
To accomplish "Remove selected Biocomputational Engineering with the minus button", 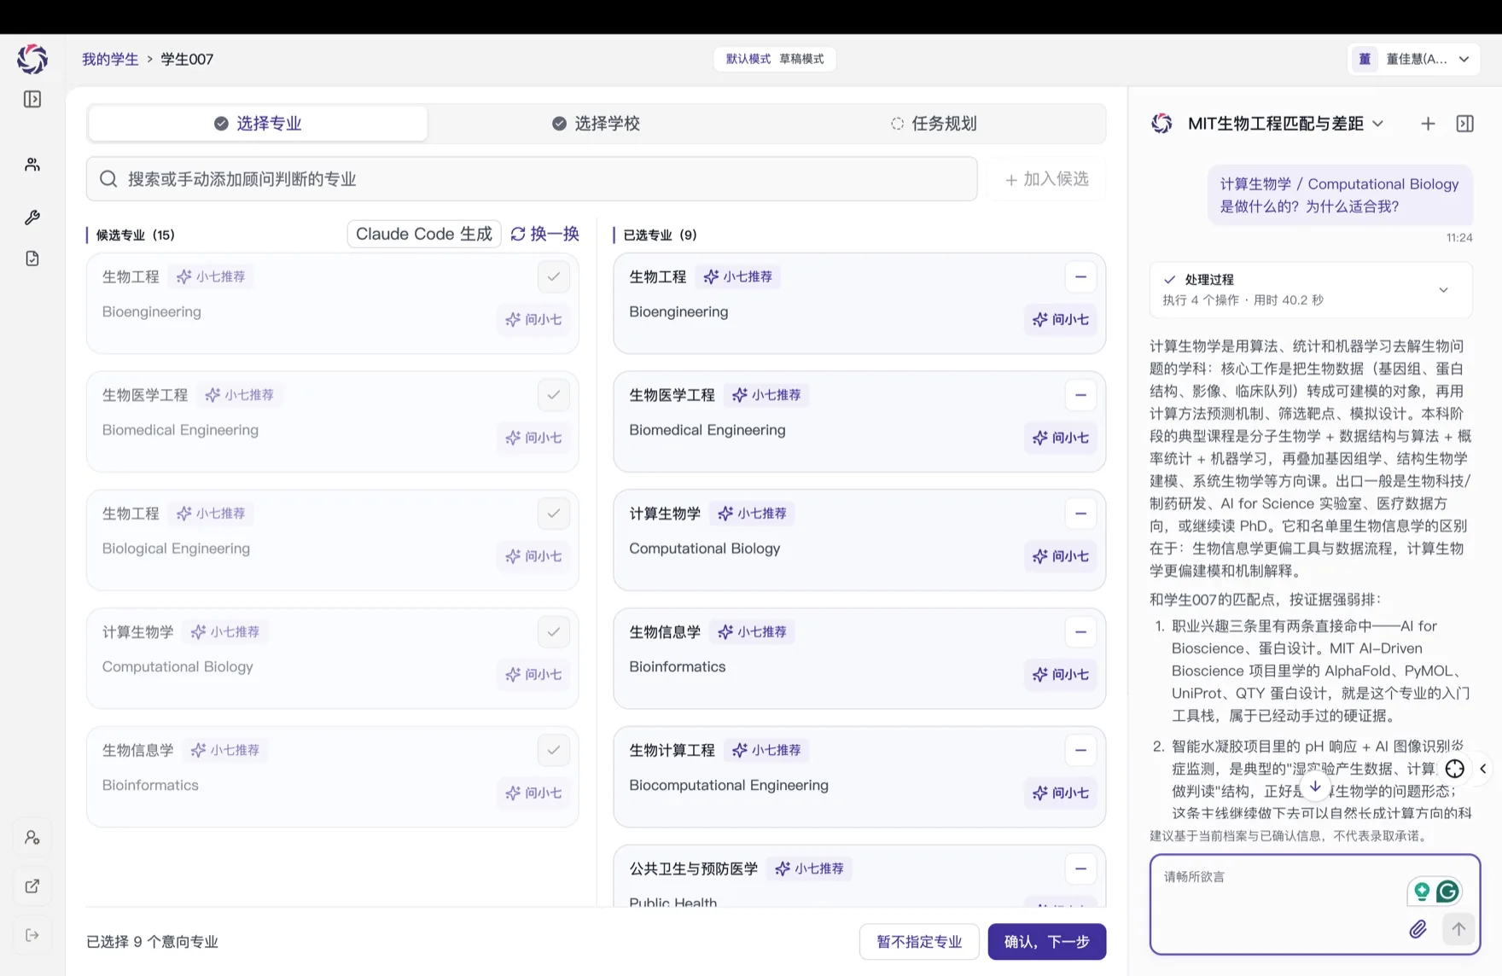I will click(1080, 751).
